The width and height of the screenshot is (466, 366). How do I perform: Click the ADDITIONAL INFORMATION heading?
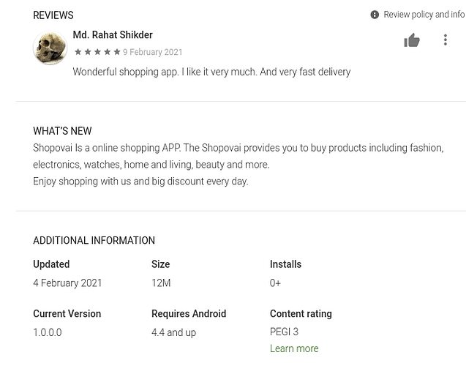pos(94,240)
